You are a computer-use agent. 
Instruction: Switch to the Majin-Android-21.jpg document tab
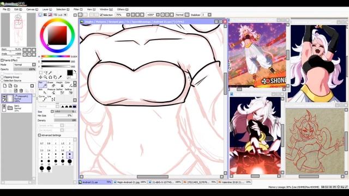pyautogui.click(x=130, y=182)
